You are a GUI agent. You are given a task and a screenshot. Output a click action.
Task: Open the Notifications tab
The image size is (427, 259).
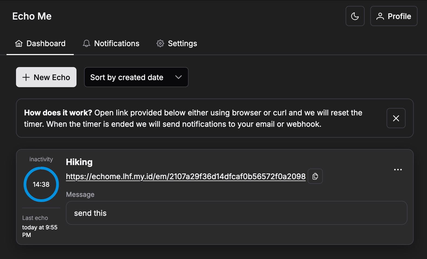click(111, 43)
